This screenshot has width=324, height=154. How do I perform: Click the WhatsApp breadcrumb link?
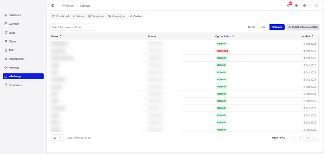[x=68, y=6]
